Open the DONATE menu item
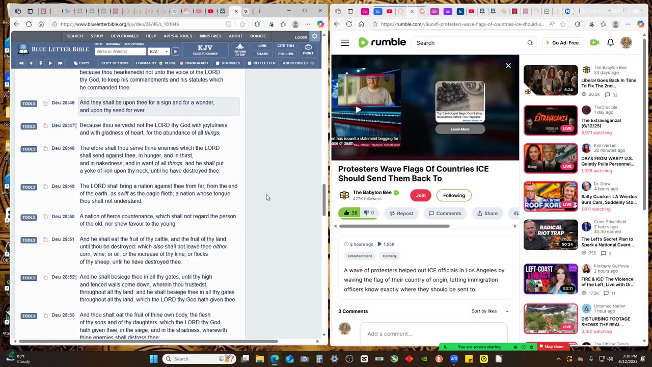This screenshot has height=367, width=652. [x=258, y=36]
